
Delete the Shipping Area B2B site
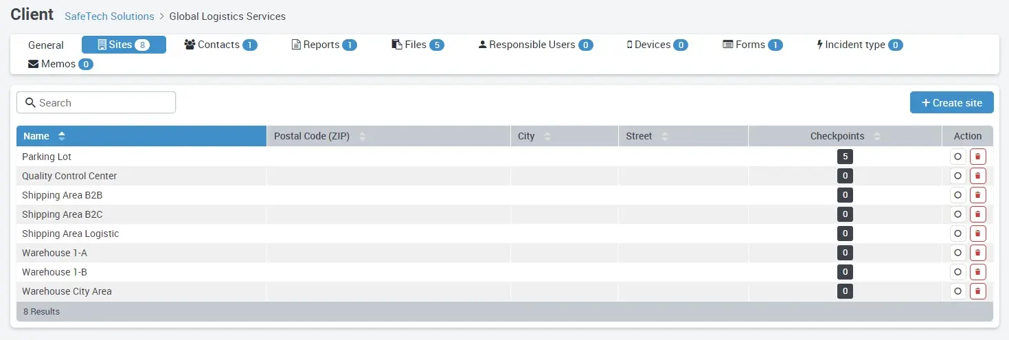[977, 195]
